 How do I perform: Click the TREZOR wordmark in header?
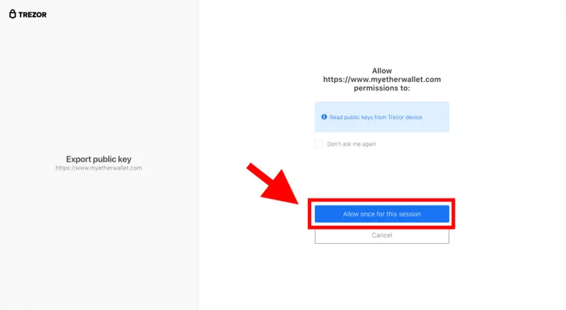click(32, 15)
